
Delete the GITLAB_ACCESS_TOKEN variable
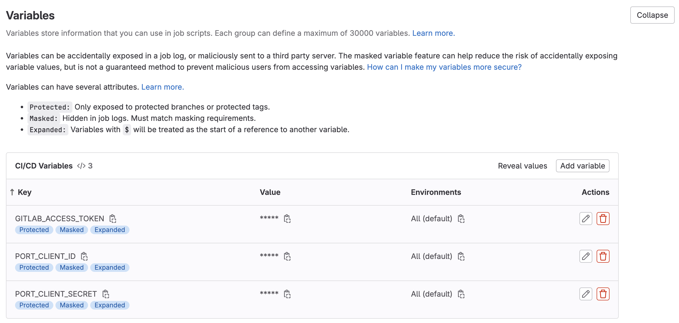coord(603,219)
